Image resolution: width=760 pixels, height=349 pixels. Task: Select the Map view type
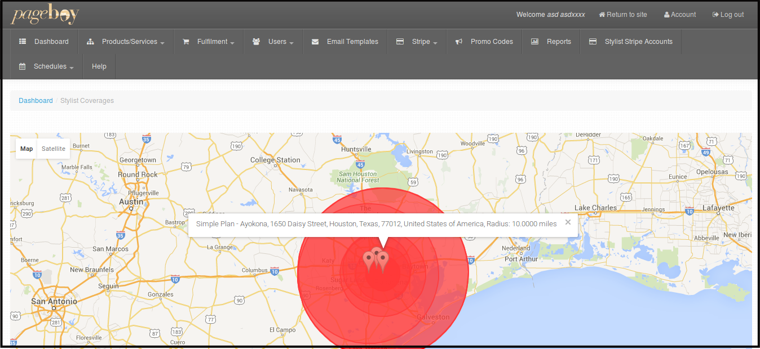pyautogui.click(x=26, y=149)
